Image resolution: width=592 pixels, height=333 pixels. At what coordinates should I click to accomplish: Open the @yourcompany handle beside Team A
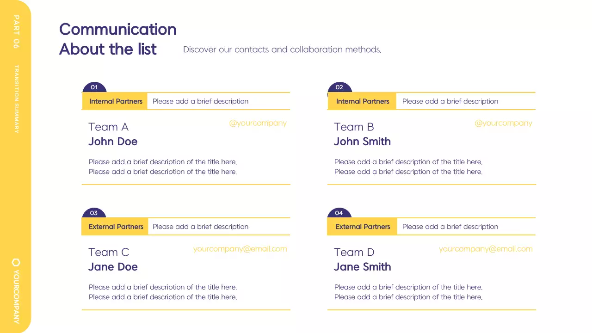(x=258, y=123)
